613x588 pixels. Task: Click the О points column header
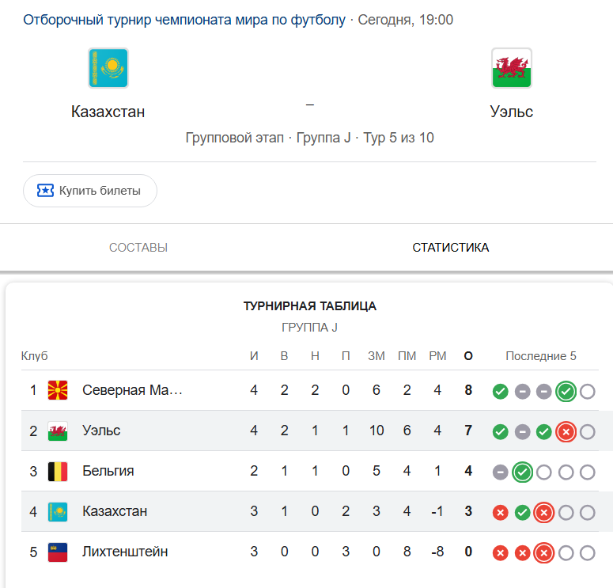click(x=468, y=356)
